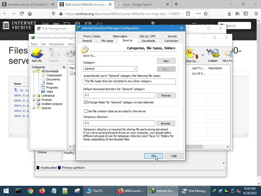Click the default download directory field
This screenshot has height=196, width=261.
[x=119, y=95]
